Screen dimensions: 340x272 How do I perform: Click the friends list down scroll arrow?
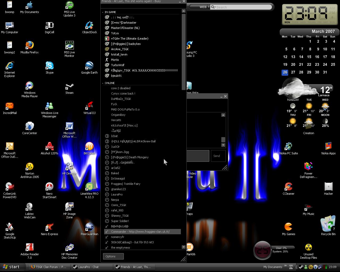point(183,247)
